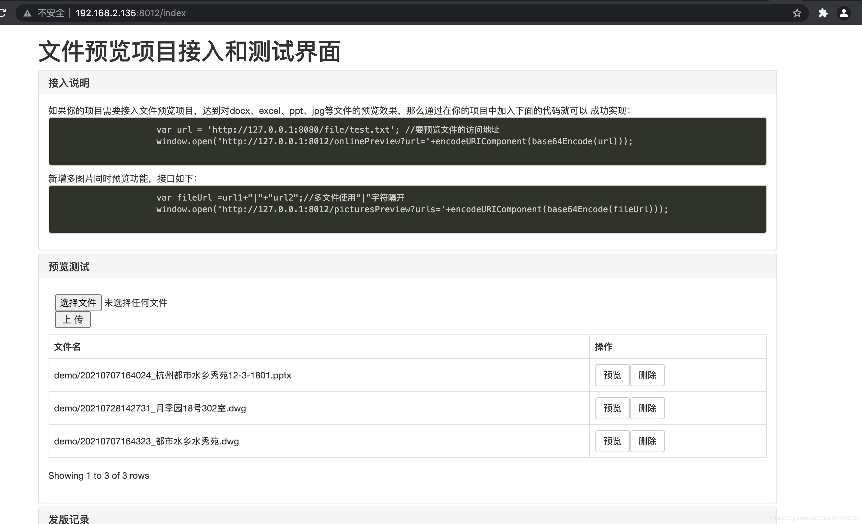
Task: Preview the 都市水乡水秀苑.dwg file
Action: (x=612, y=441)
